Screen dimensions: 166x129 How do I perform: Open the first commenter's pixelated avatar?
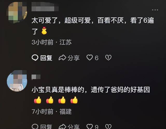[x=17, y=12]
